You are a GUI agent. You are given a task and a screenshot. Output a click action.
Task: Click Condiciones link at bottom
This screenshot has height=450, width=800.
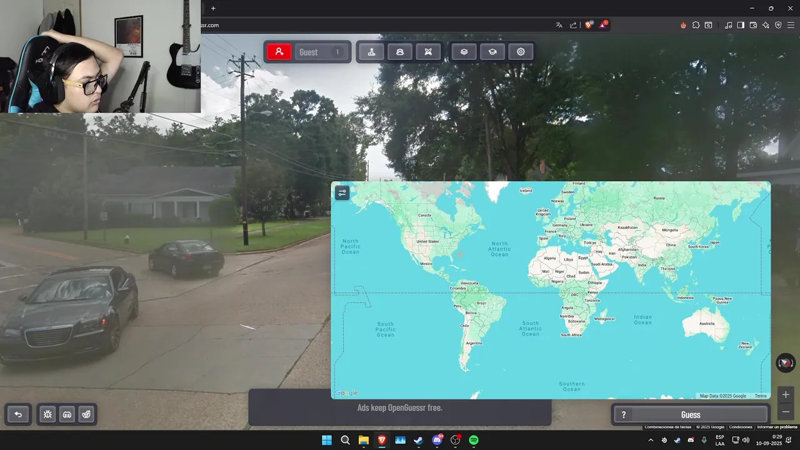point(741,427)
